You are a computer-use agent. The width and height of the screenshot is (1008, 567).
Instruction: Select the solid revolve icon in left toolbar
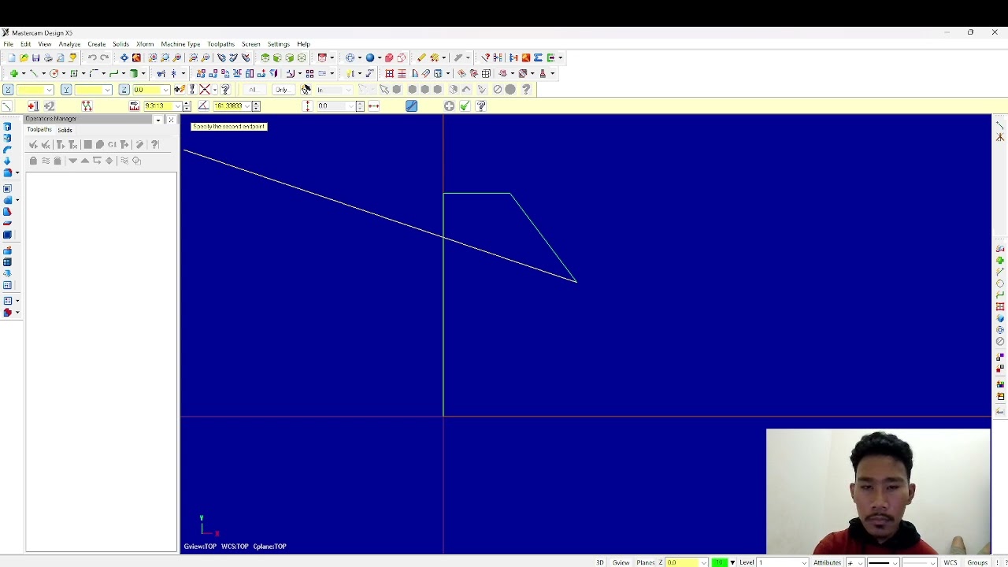7,138
